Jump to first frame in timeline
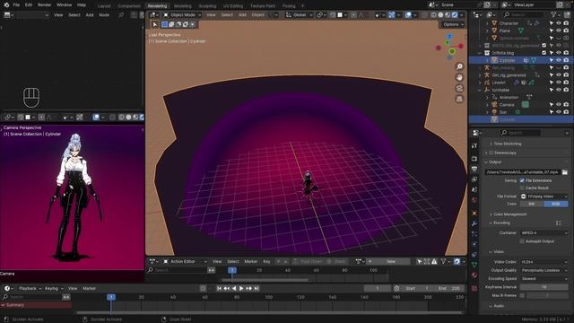The height and width of the screenshot is (323, 574). pyautogui.click(x=219, y=289)
